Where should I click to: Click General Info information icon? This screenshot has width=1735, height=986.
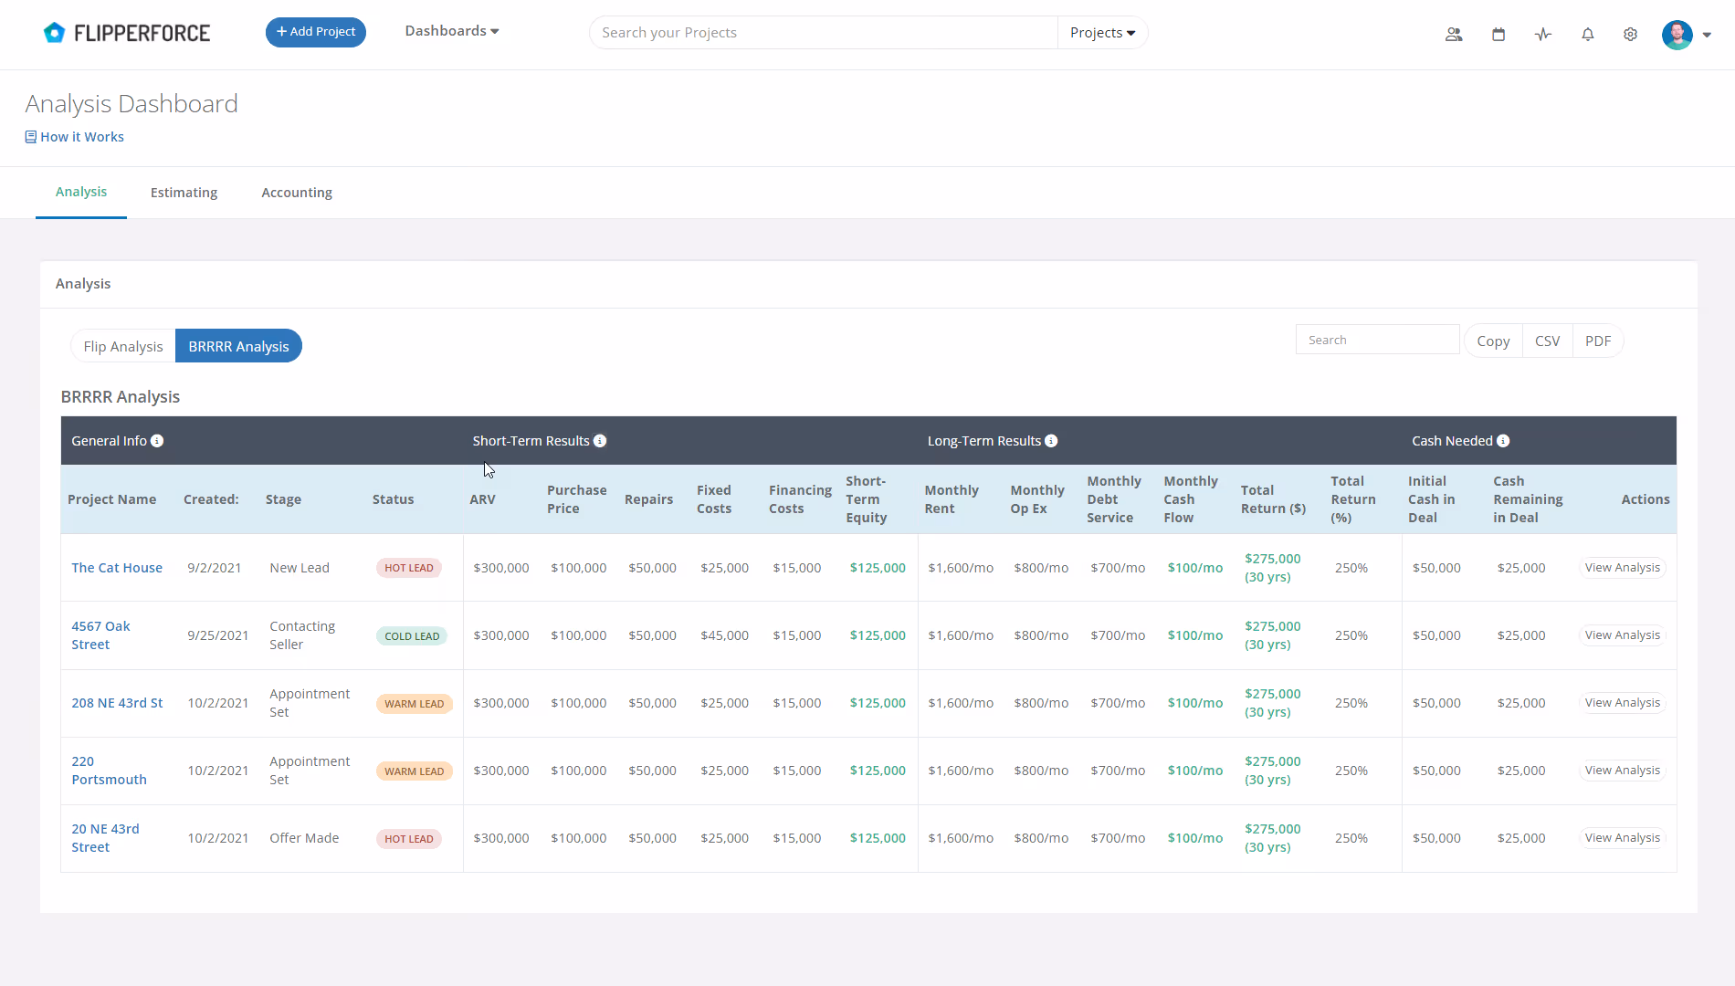coord(157,441)
